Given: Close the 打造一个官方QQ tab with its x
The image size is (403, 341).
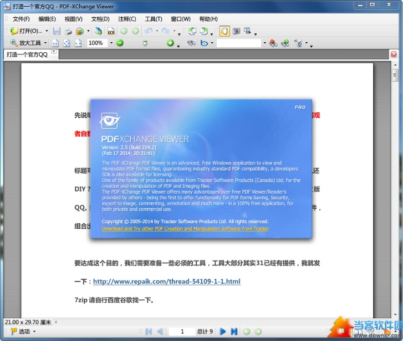Looking at the screenshot, I should click(54, 51).
